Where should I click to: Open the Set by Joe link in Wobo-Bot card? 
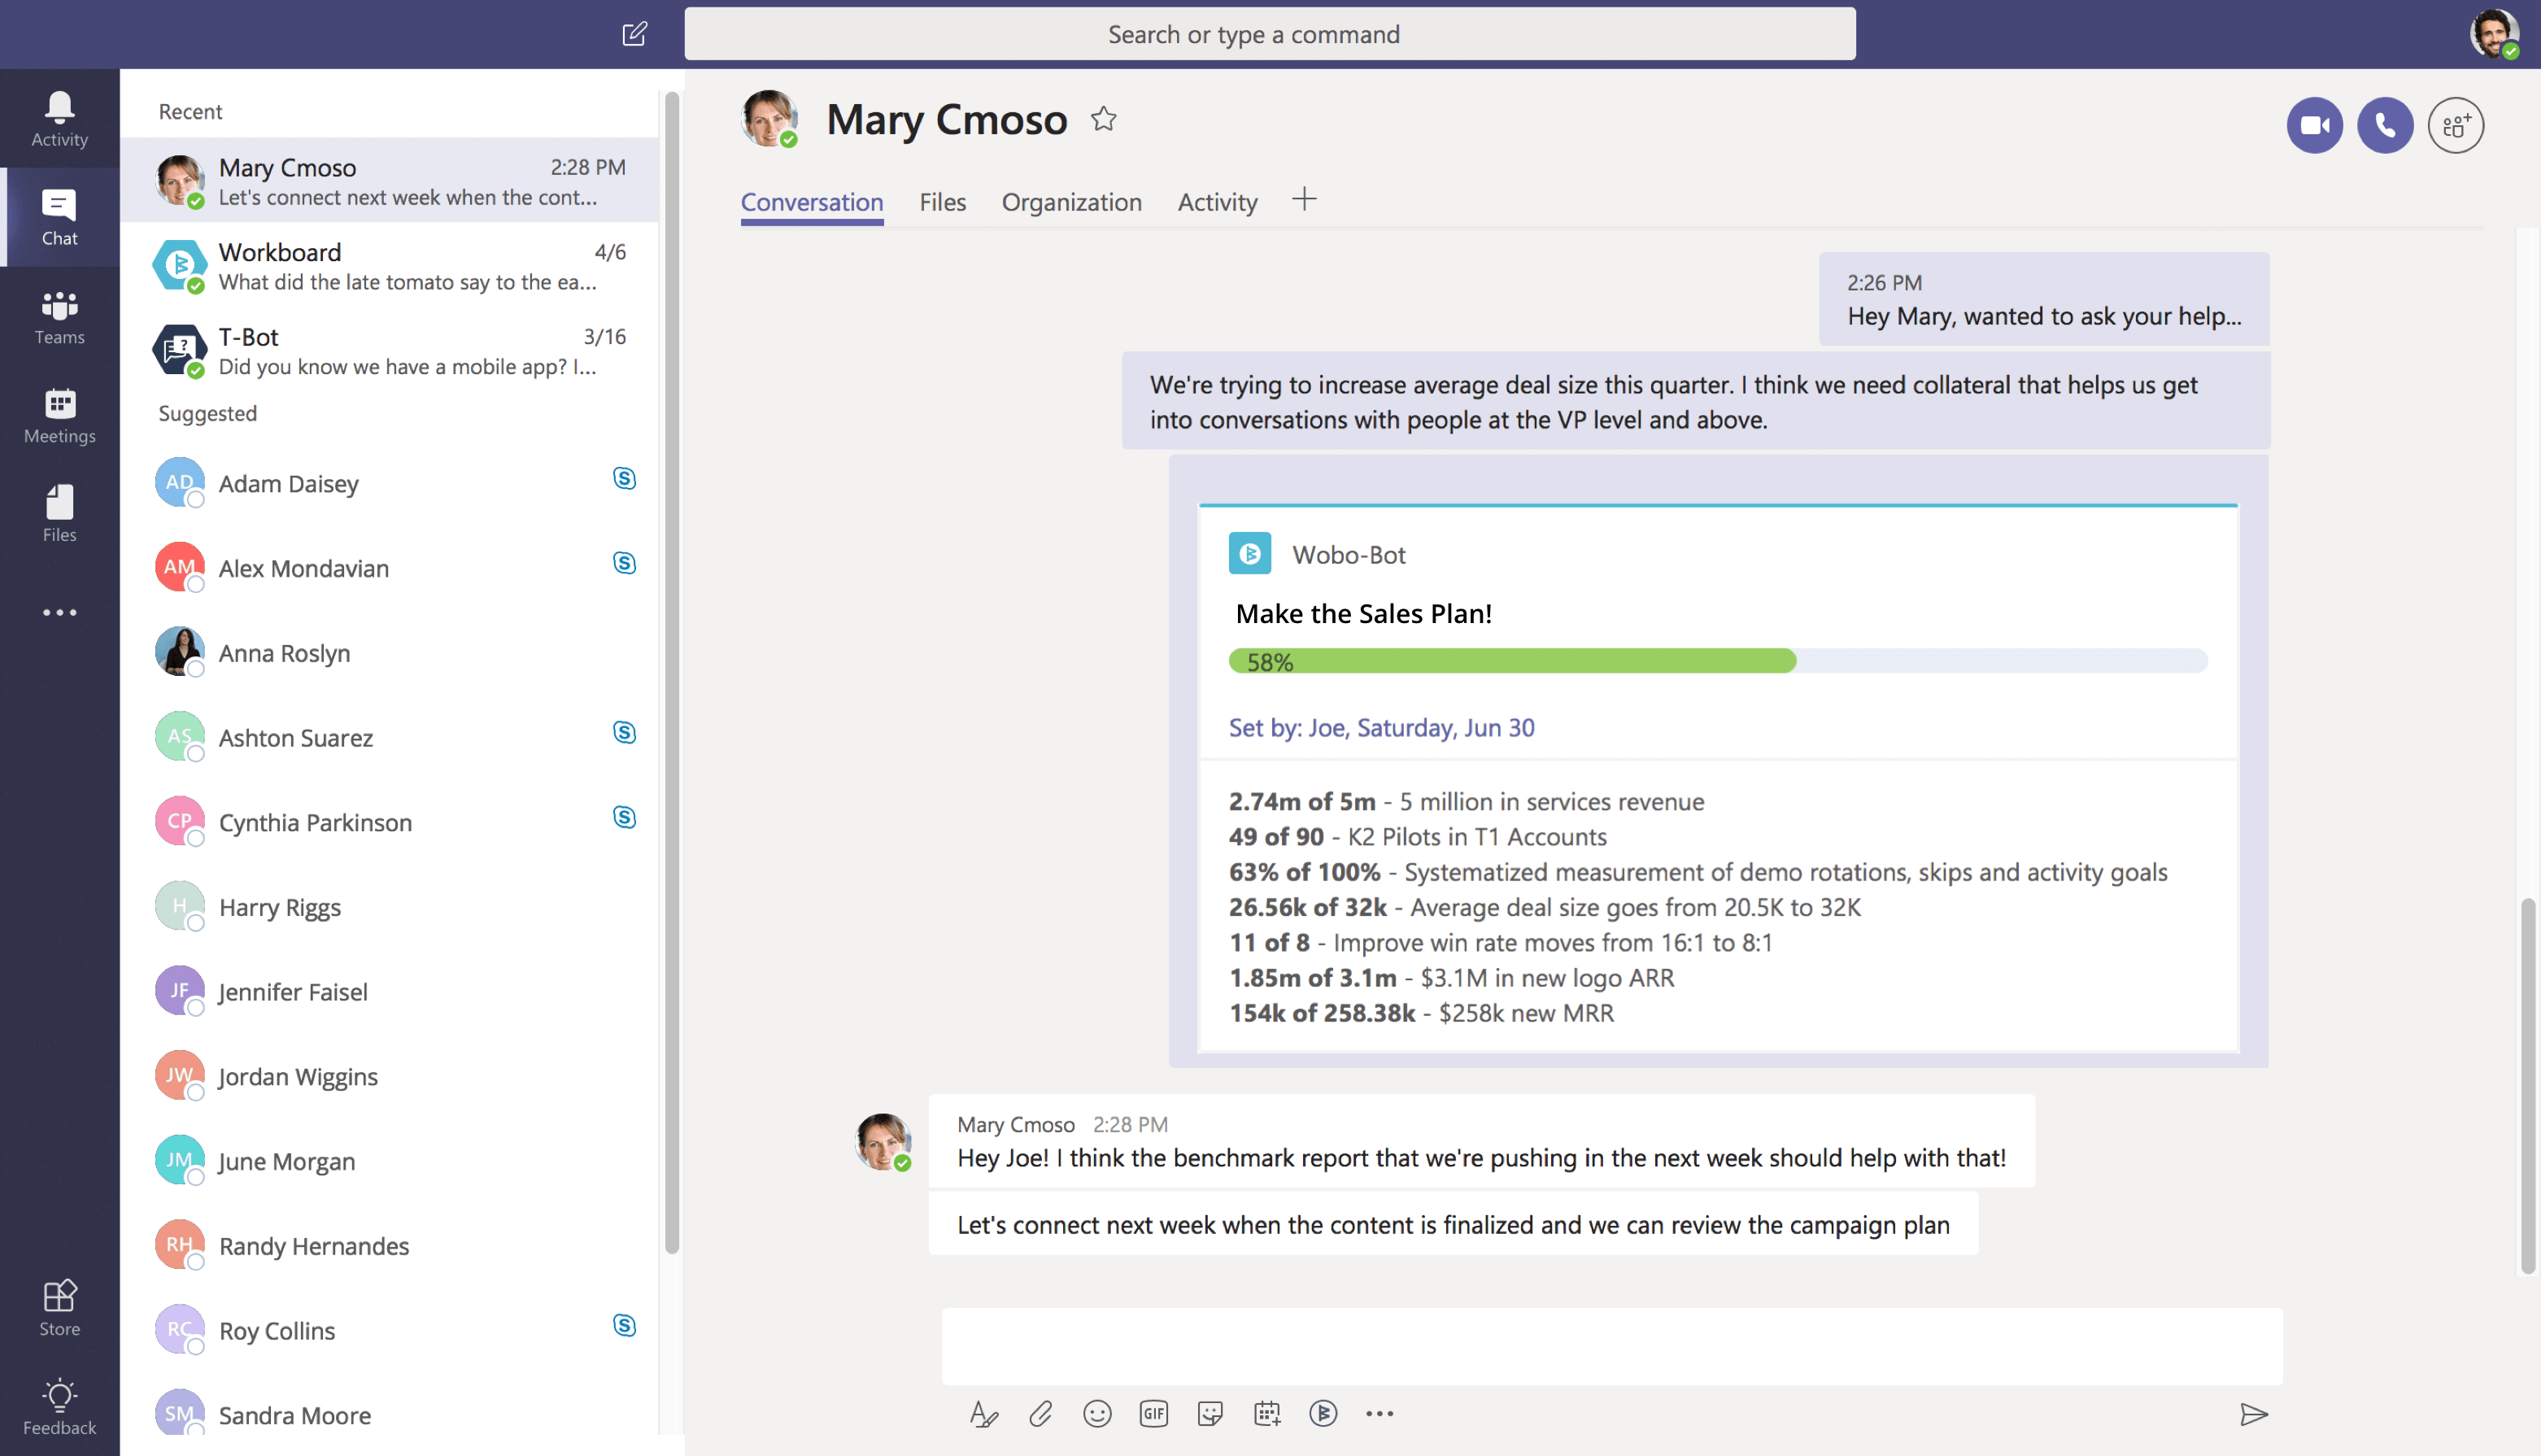[1382, 727]
